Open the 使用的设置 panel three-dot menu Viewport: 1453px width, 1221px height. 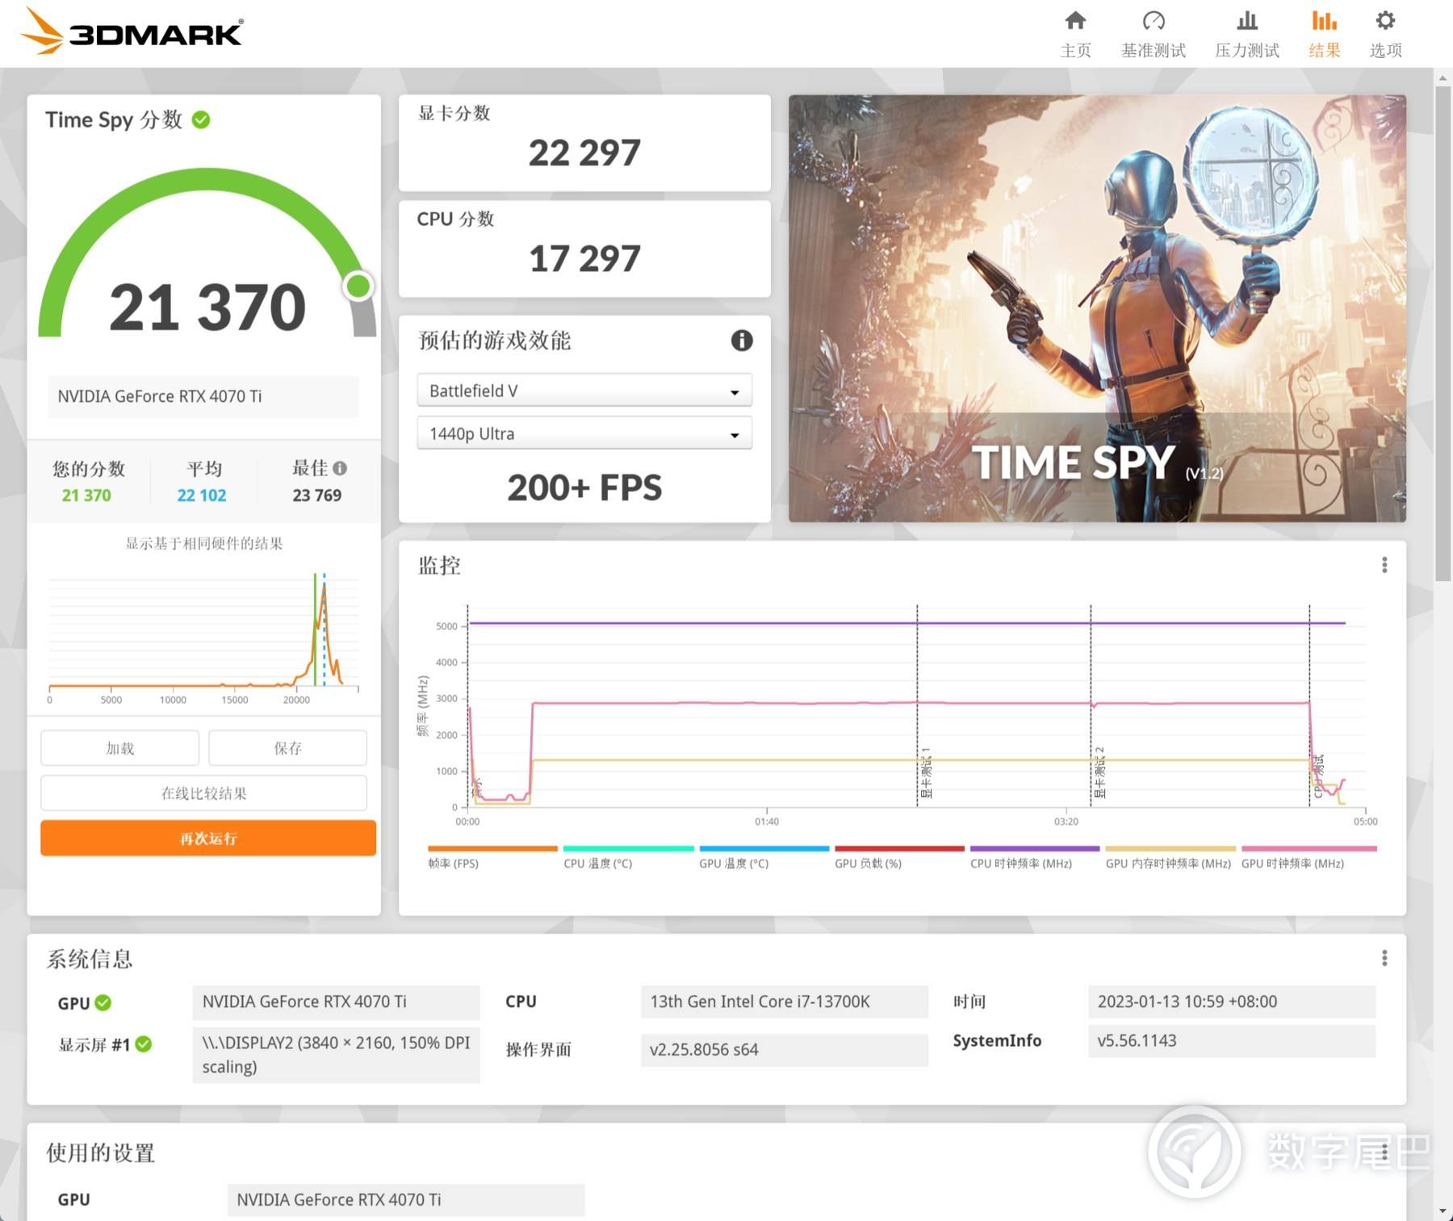click(x=1384, y=1152)
